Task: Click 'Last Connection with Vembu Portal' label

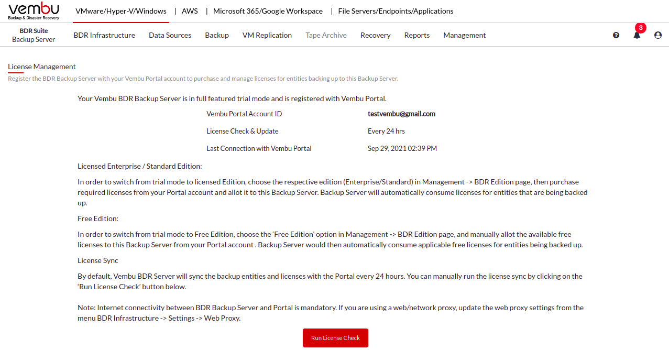Action: pos(259,148)
